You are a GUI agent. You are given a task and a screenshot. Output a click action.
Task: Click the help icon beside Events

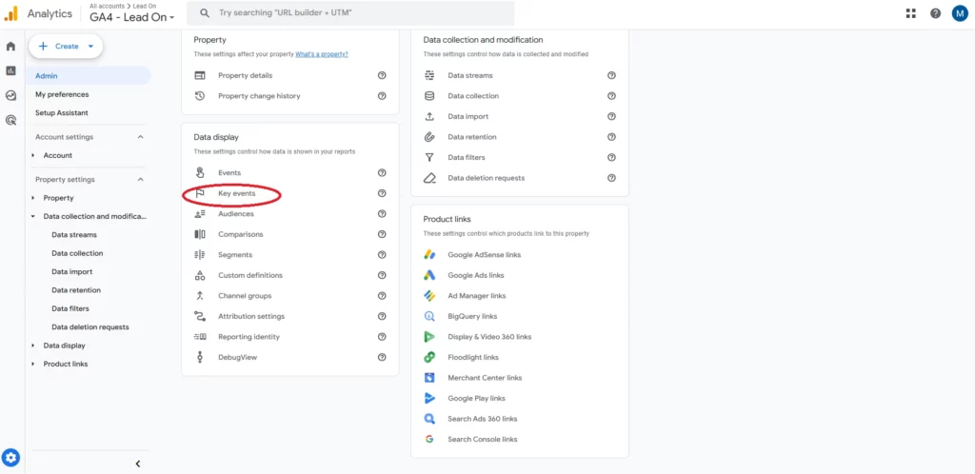[382, 172]
